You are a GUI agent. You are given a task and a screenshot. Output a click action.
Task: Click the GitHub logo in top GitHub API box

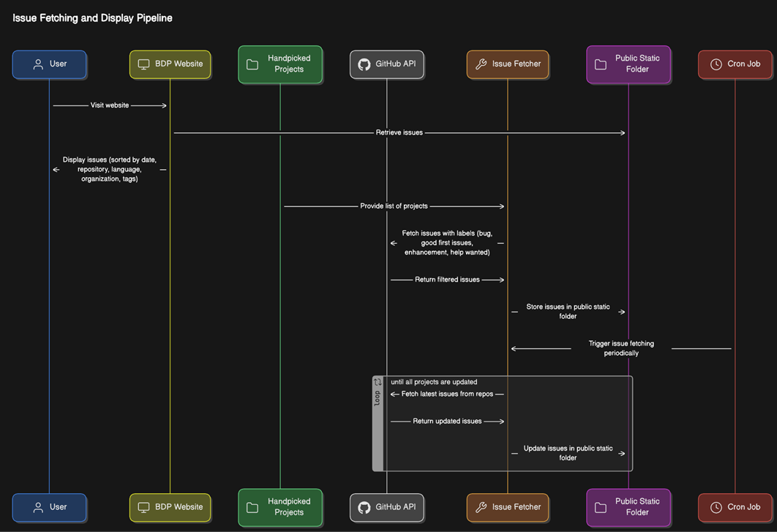364,64
